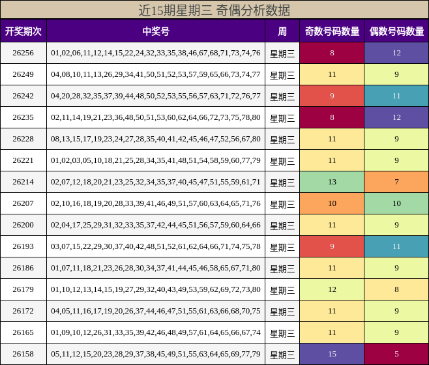Click 星期三 in row 26221
This screenshot has height=365, width=429.
pos(282,161)
